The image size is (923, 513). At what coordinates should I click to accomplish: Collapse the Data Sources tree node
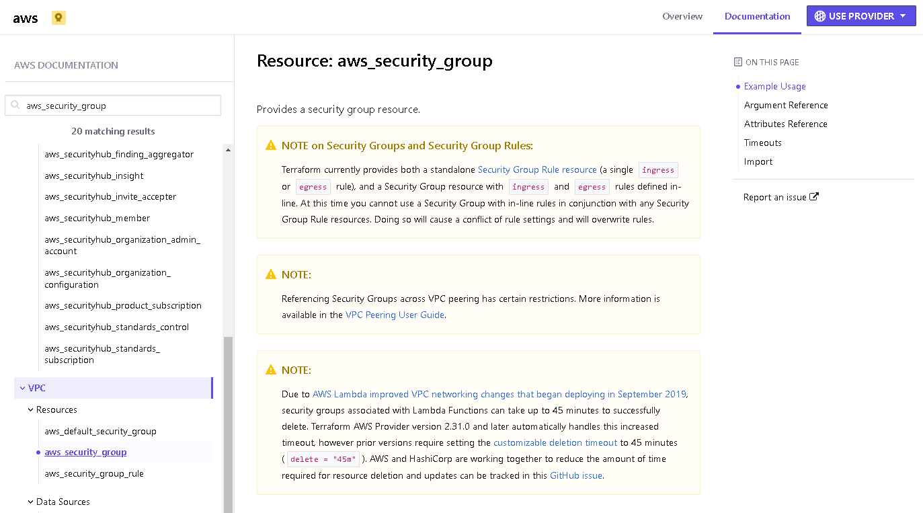point(30,502)
